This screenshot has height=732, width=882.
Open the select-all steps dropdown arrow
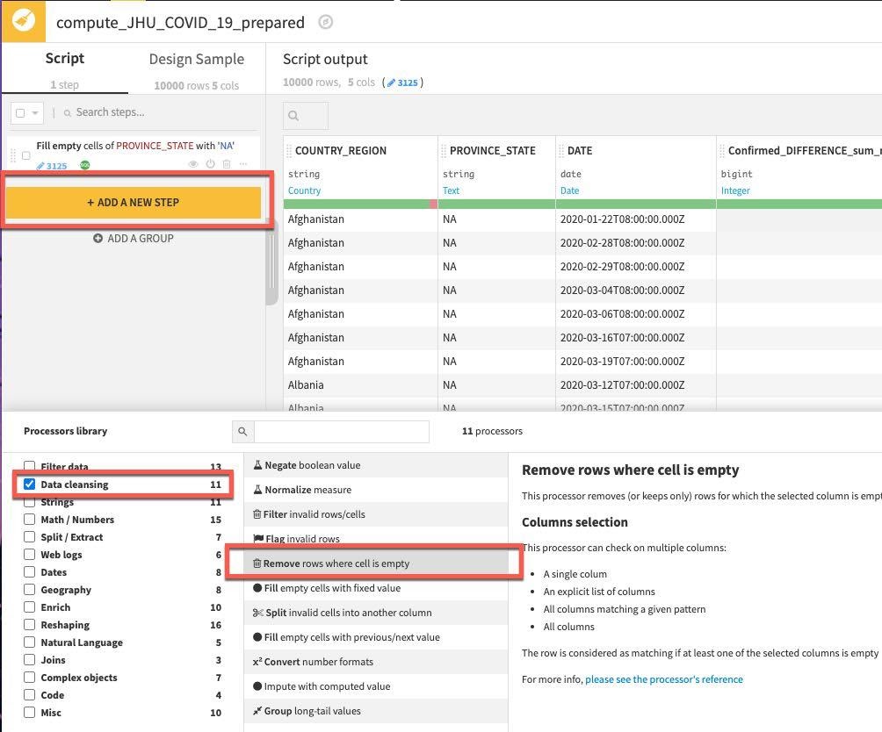click(x=35, y=113)
